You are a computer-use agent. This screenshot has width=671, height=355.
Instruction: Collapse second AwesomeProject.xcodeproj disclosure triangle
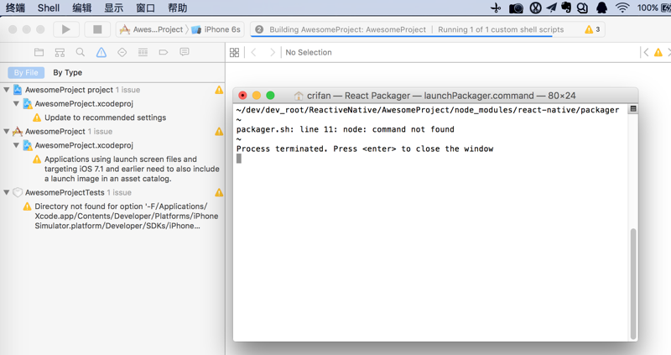click(16, 144)
